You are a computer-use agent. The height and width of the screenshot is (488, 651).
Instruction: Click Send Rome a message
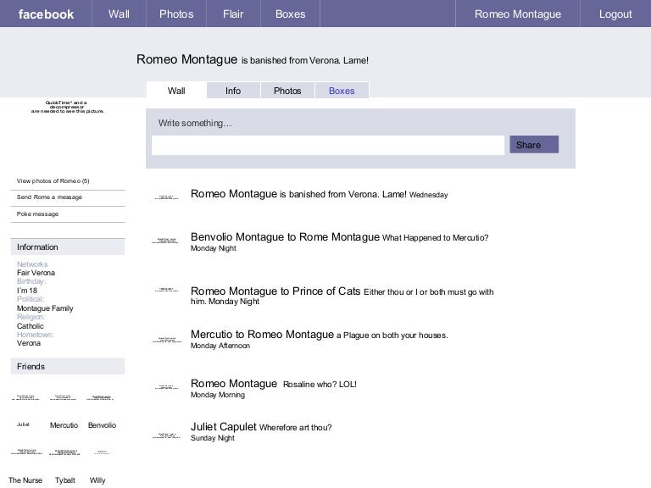tap(50, 197)
